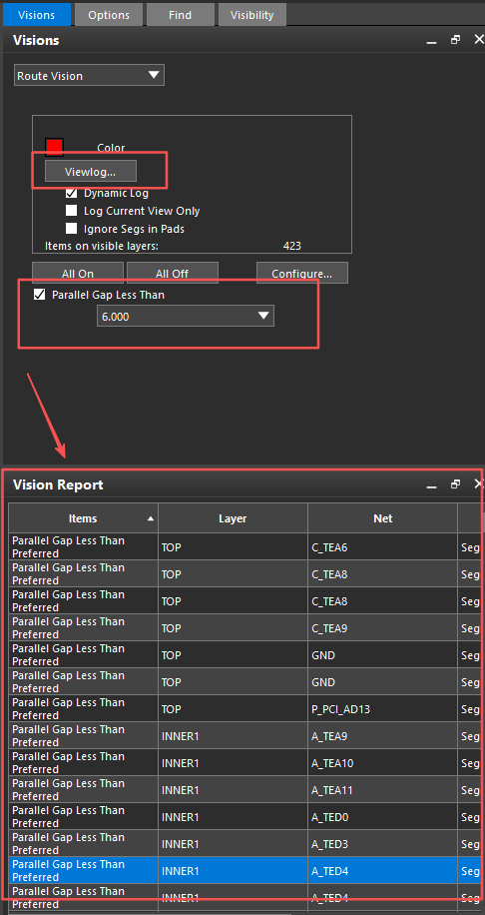Open the Find tab
The width and height of the screenshot is (485, 915).
tap(180, 15)
